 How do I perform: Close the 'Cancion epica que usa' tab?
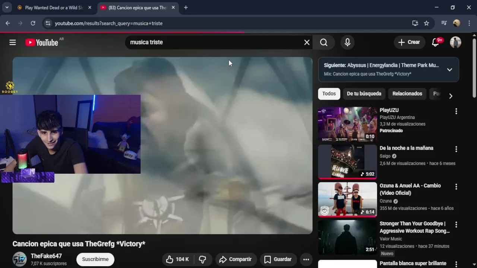pyautogui.click(x=173, y=7)
